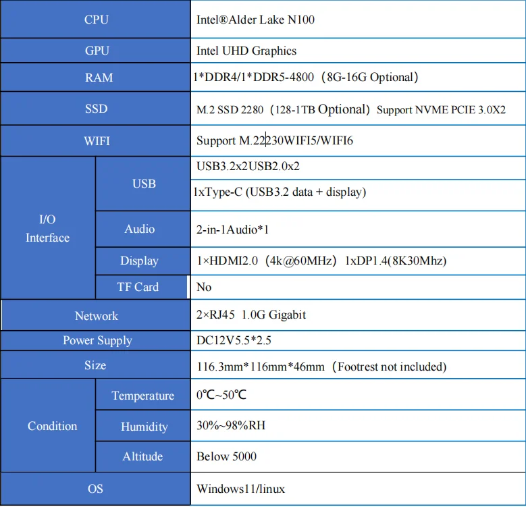
Task: Select the Temperature label cell
Action: [x=143, y=395]
